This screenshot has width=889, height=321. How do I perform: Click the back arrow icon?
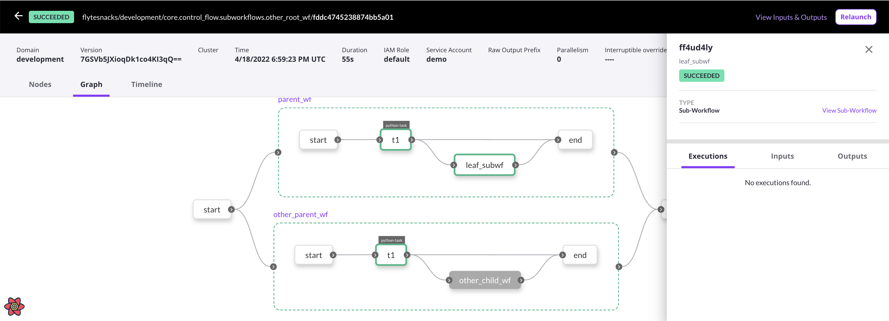pyautogui.click(x=18, y=16)
